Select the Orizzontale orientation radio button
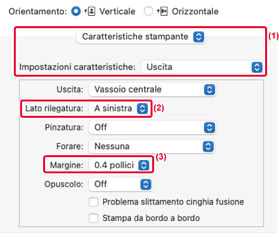The width and height of the screenshot is (279, 237). coord(149,11)
